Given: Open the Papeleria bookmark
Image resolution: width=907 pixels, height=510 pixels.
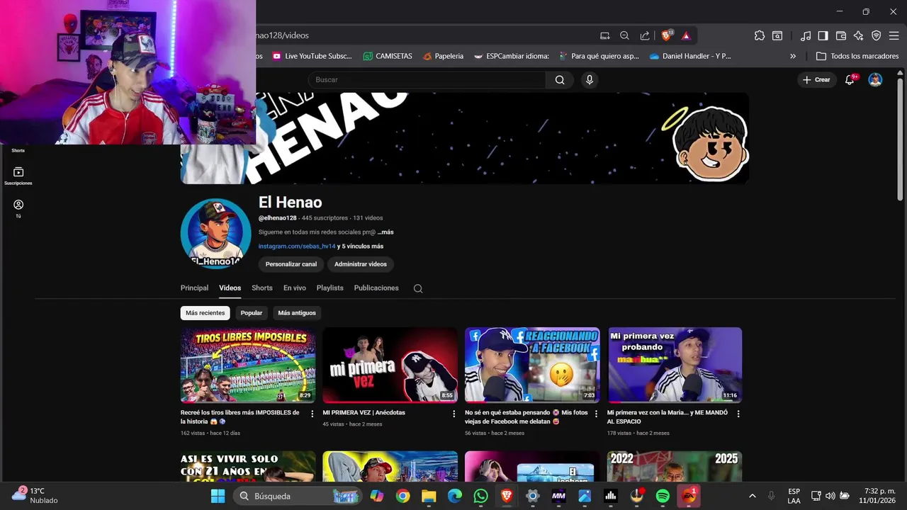Looking at the screenshot, I should click(x=443, y=56).
